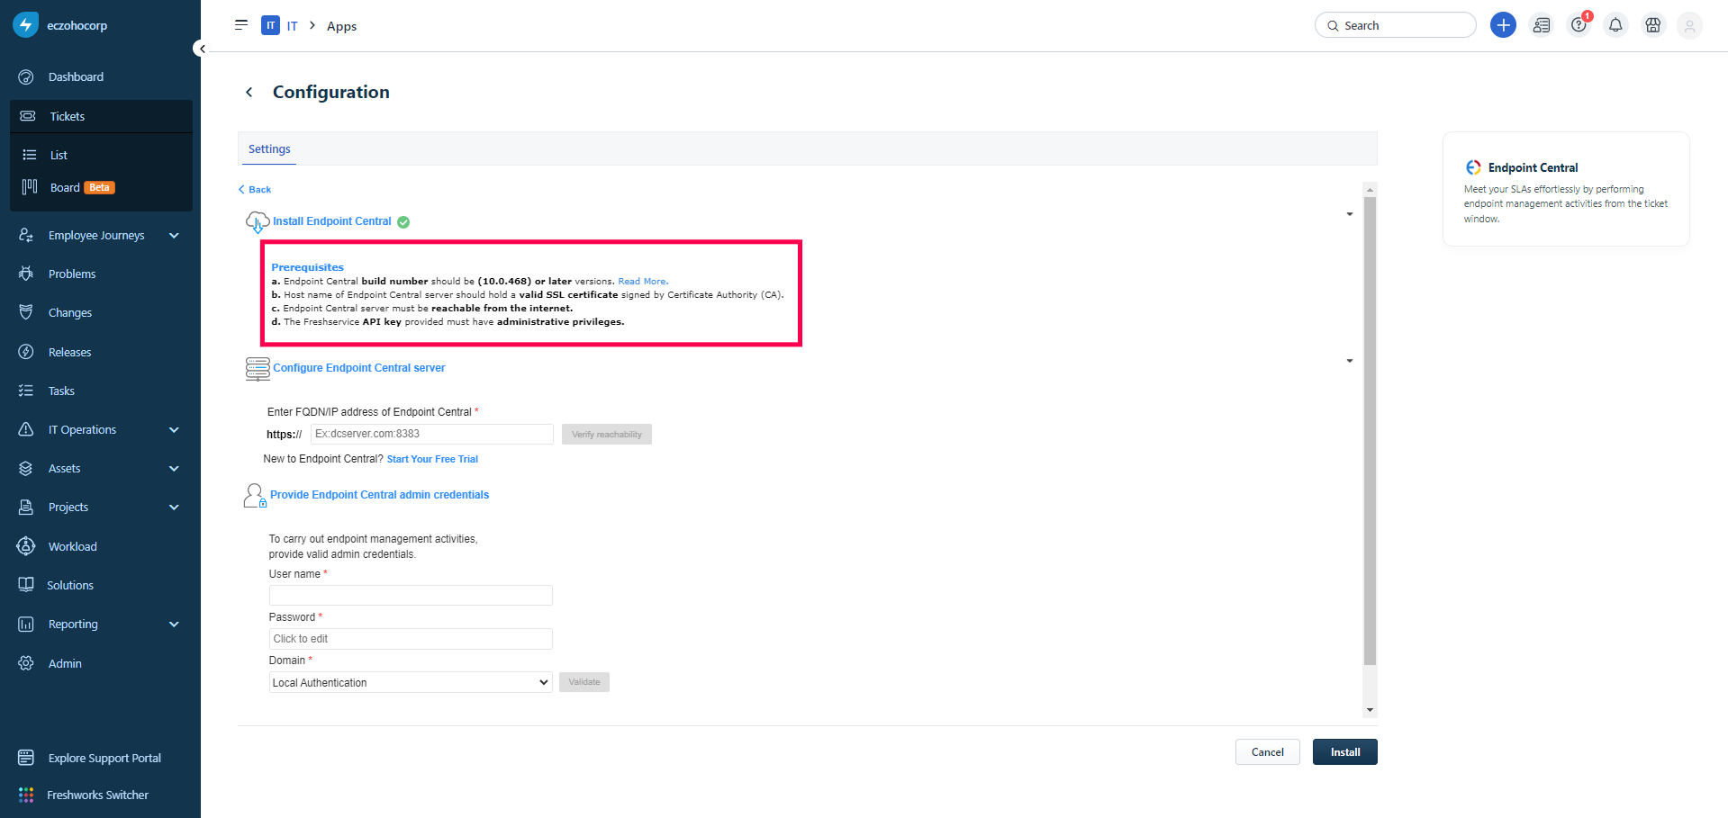1728x818 pixels.
Task: Open the help question mark icon
Action: [1579, 25]
